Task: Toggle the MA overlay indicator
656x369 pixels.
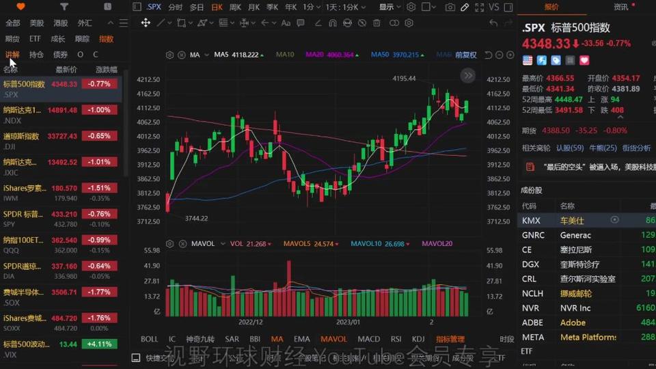Action: point(277,339)
